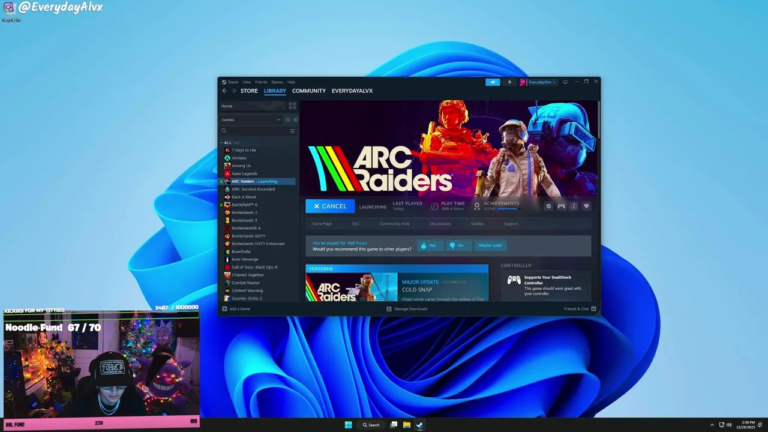Open the View menu

click(247, 82)
